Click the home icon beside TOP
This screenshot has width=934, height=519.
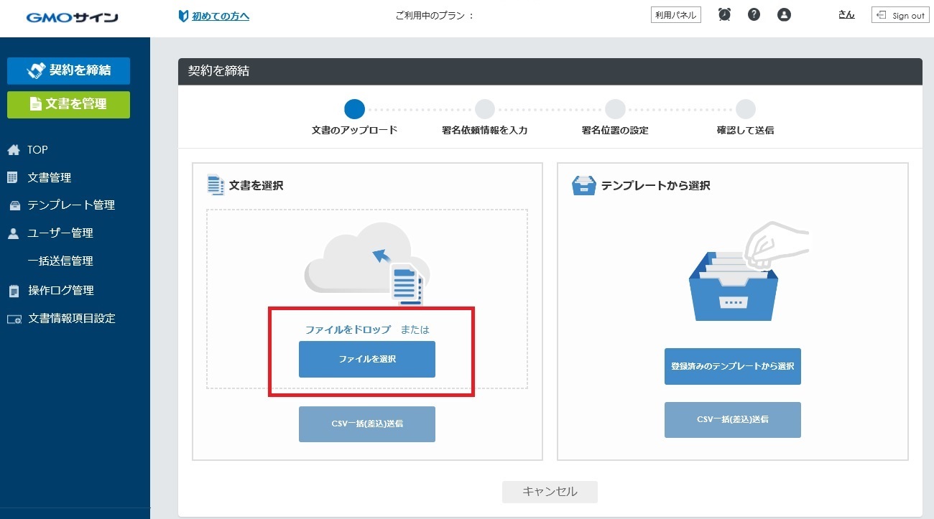pyautogui.click(x=14, y=150)
